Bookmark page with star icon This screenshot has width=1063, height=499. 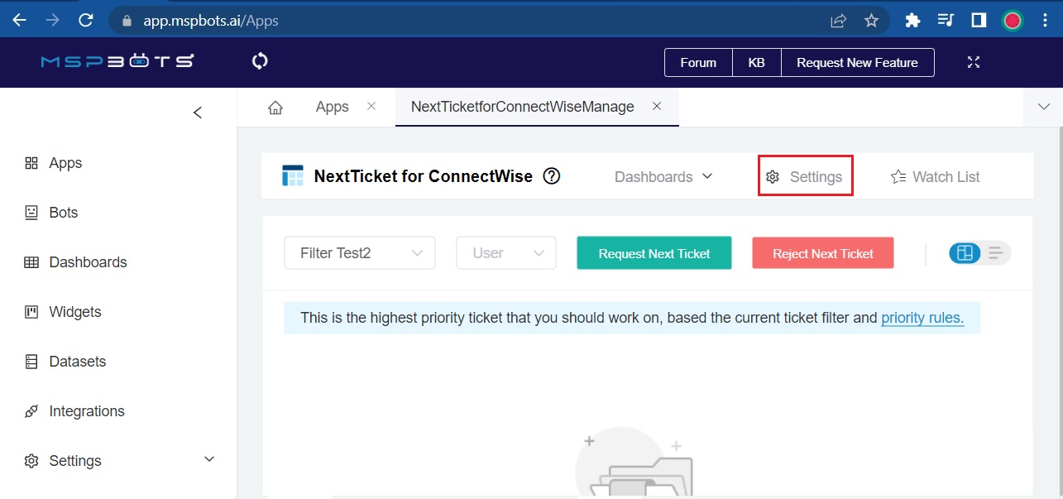click(x=871, y=21)
